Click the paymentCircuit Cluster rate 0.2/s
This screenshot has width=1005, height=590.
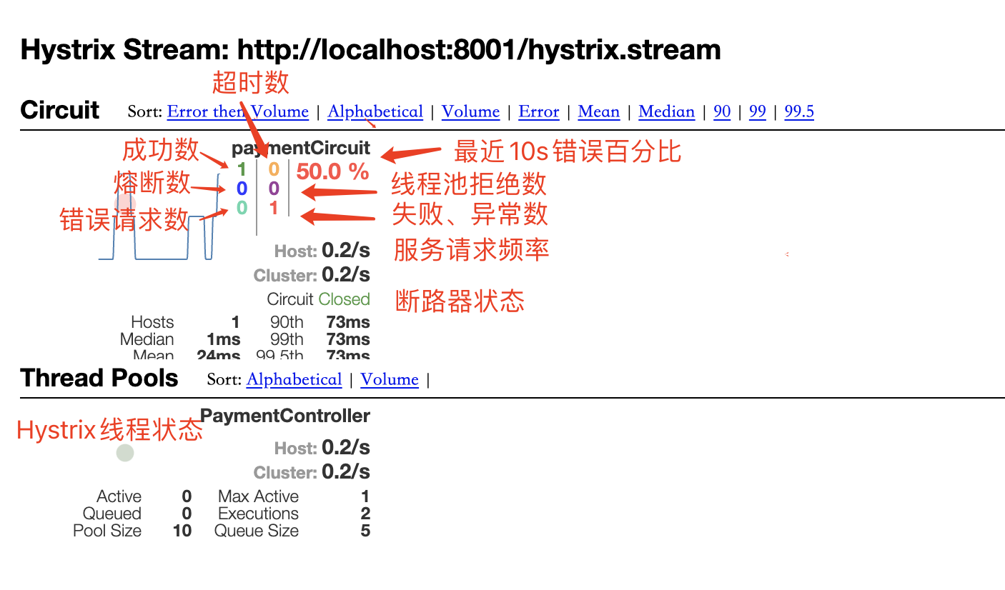(x=346, y=275)
